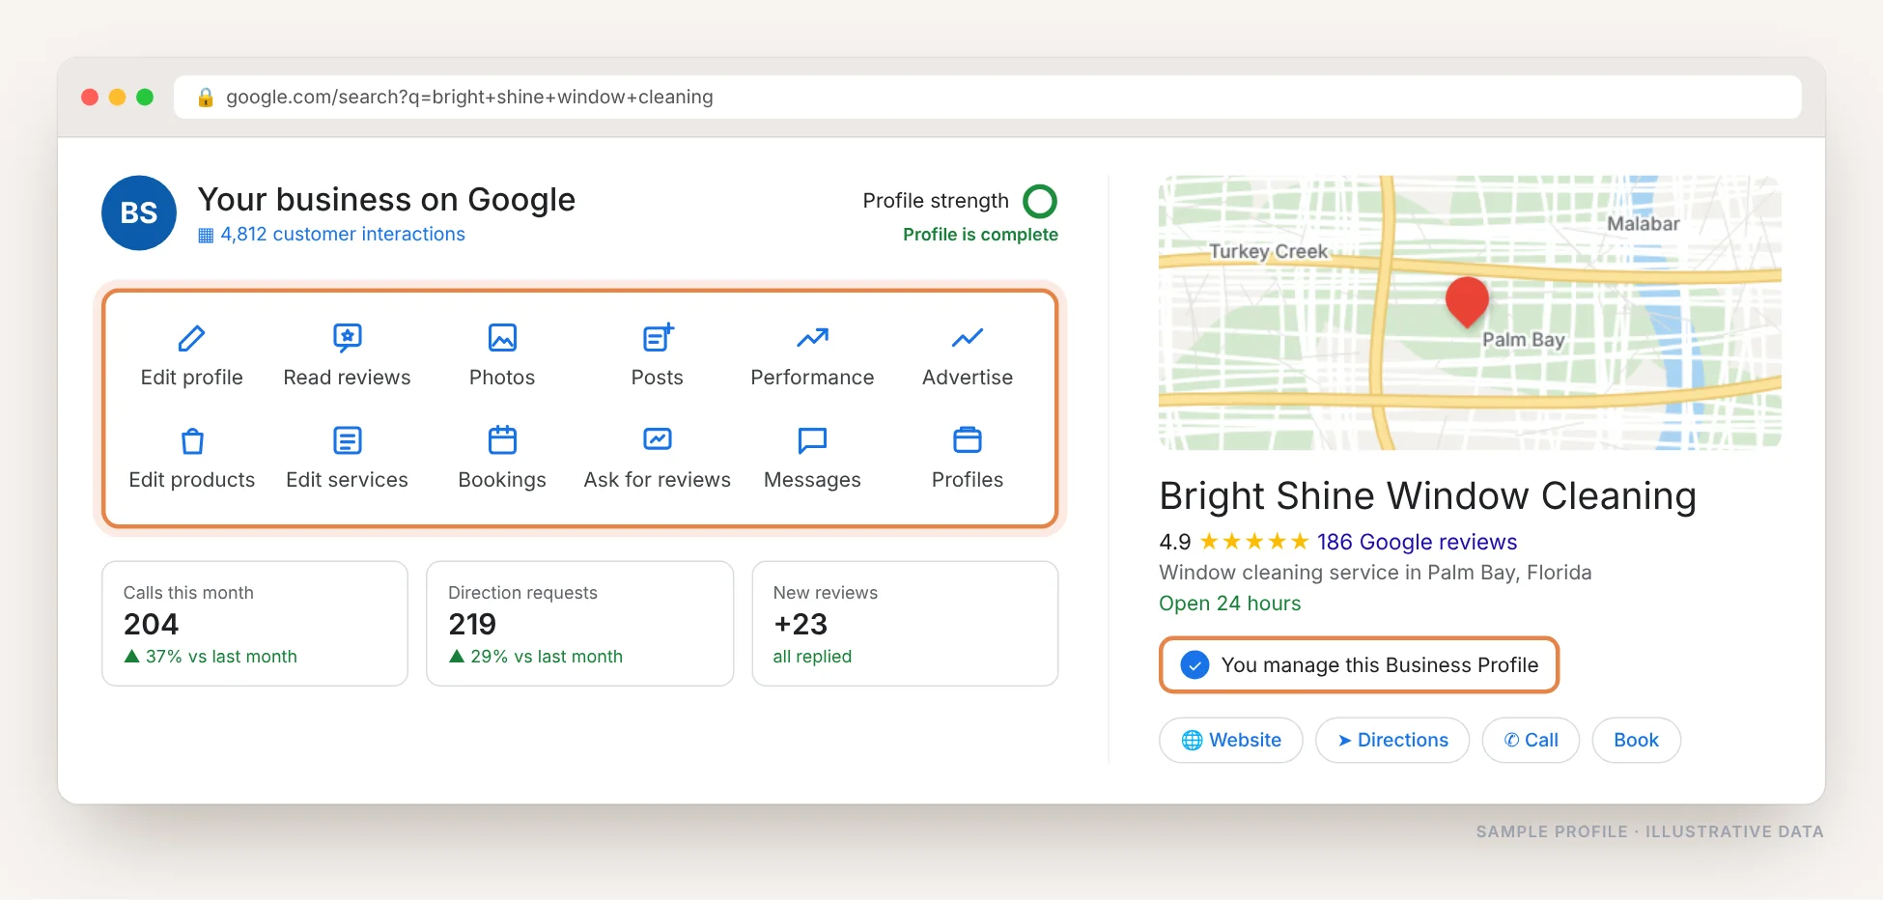Click the Directions button
The image size is (1883, 900).
(x=1392, y=740)
